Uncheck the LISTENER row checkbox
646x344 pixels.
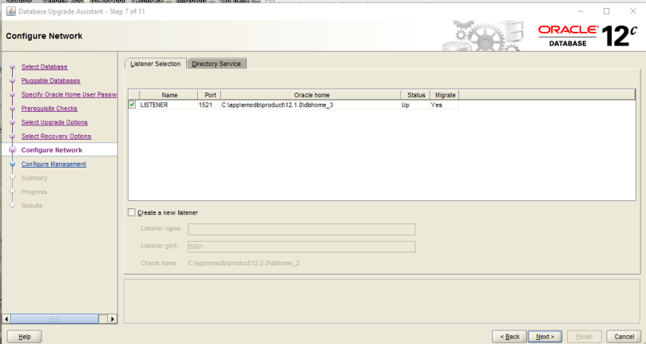click(133, 105)
